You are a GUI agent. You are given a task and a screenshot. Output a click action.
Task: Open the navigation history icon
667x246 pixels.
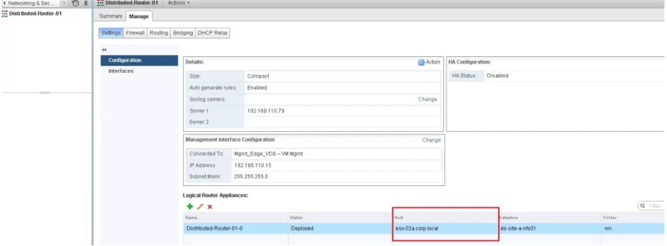(x=75, y=3)
